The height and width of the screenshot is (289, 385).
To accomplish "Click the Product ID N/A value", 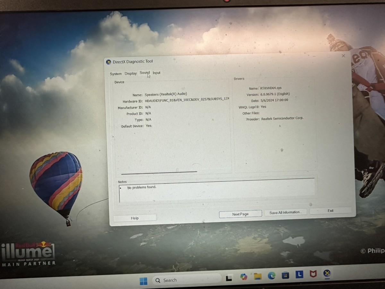I will (x=148, y=113).
